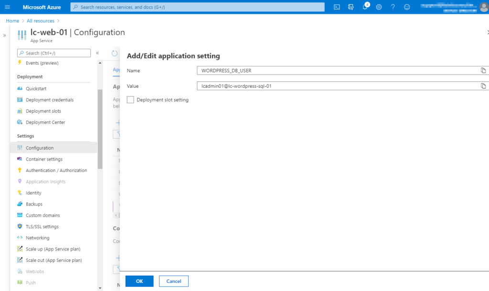This screenshot has width=489, height=291.
Task: Click the TLS/SSL settings shield icon
Action: (20, 226)
